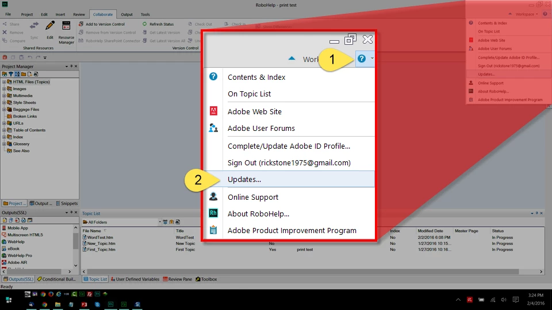The height and width of the screenshot is (310, 552).
Task: Click the FileZilla icon in the taskbar
Action: (90, 294)
